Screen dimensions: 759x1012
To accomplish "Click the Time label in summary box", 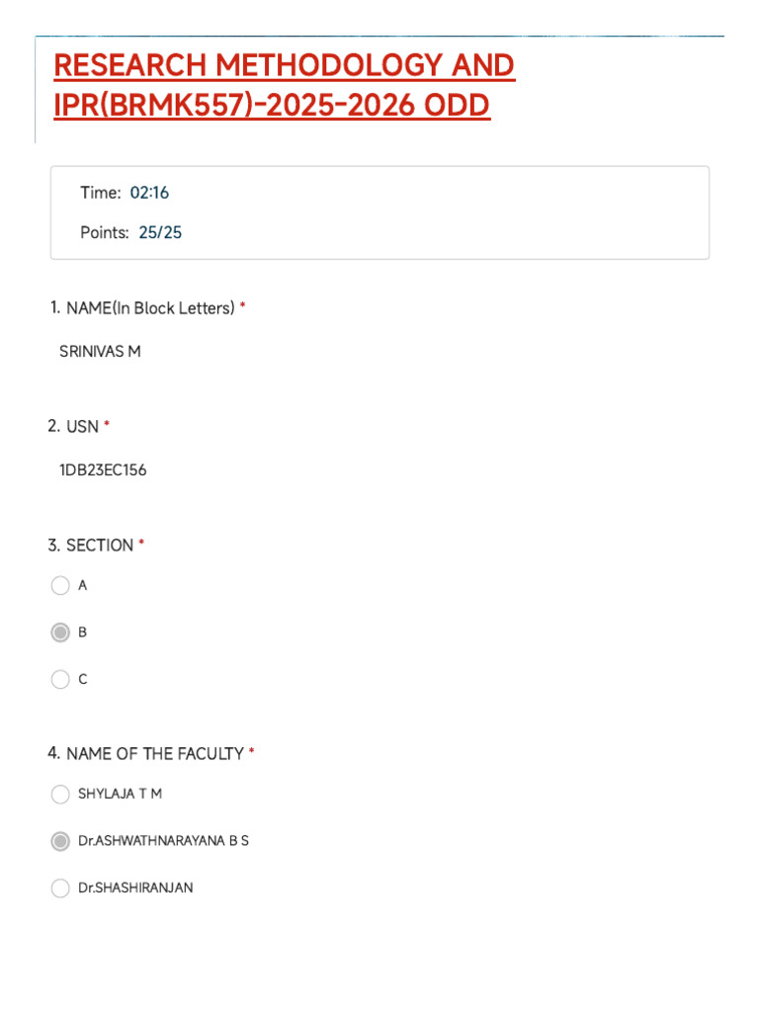I will pos(100,193).
